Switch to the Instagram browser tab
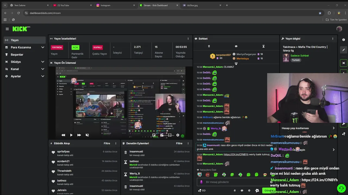348x195 pixels. pos(116,5)
